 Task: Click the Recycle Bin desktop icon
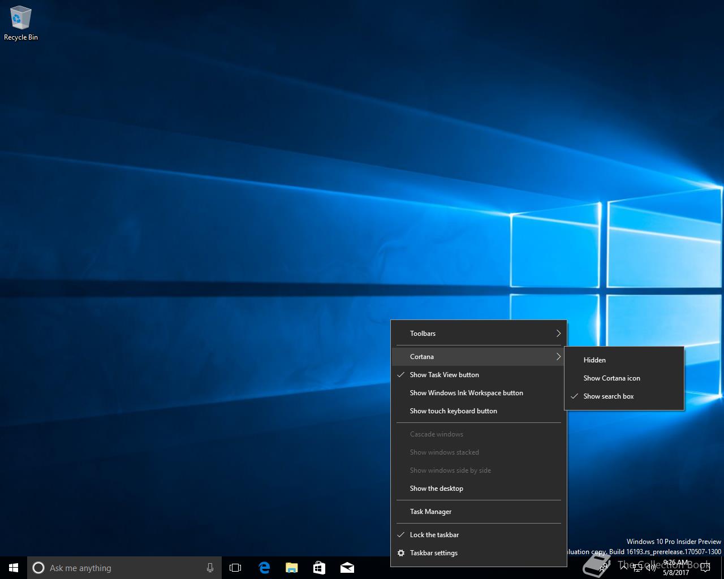(21, 24)
